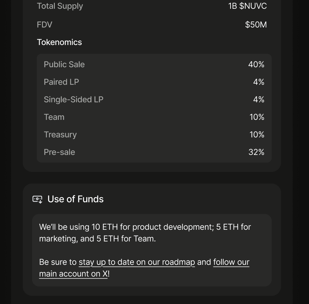Image resolution: width=309 pixels, height=304 pixels.
Task: Click the Use of Funds heading
Action: point(76,199)
